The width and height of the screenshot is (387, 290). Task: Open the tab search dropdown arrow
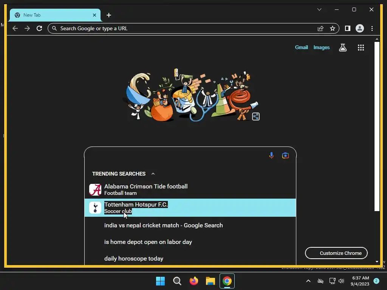(x=319, y=9)
